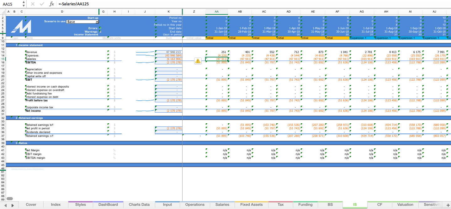Open the Cover sheet tab
This screenshot has height=209, width=451.
[31, 204]
